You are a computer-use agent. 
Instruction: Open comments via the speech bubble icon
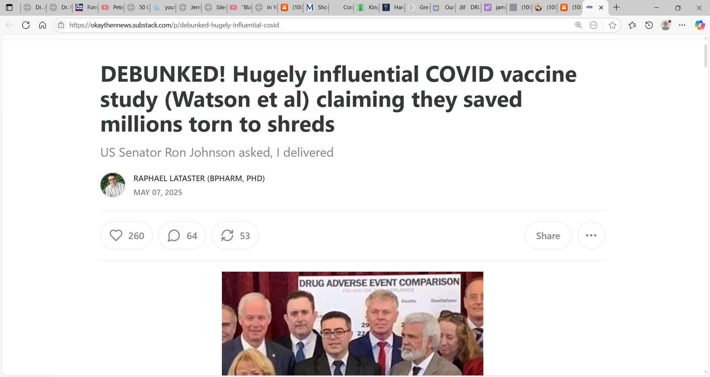click(x=182, y=235)
